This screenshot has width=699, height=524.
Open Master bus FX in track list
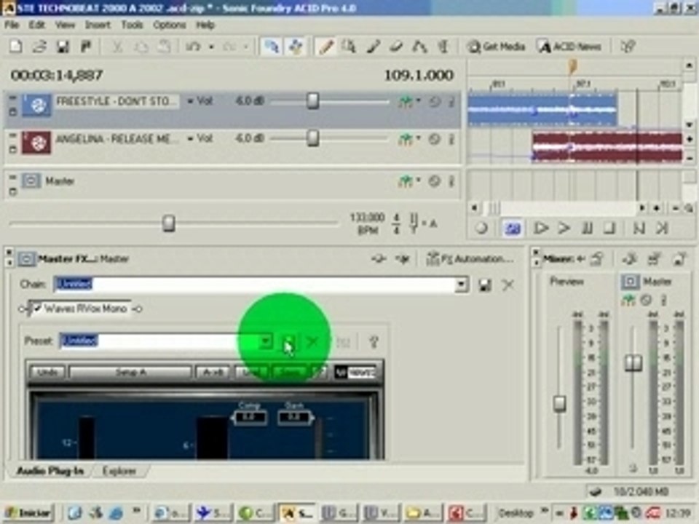point(406,181)
